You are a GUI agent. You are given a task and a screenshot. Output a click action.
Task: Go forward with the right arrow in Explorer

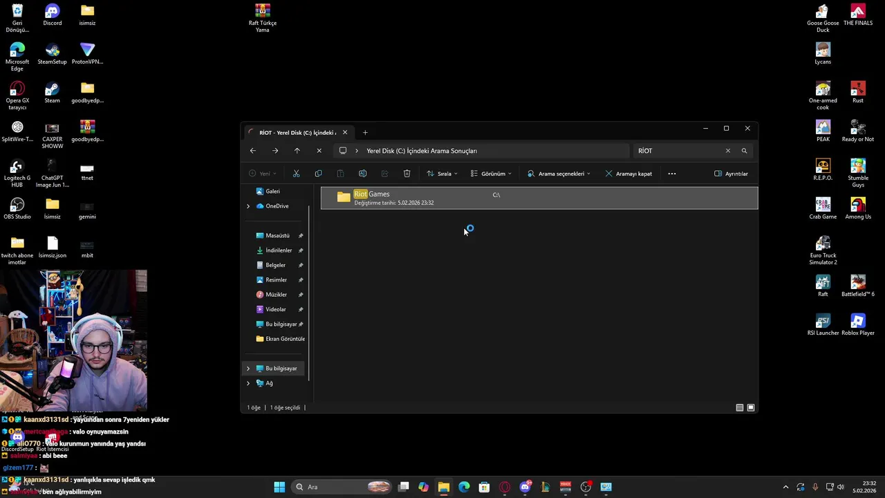pyautogui.click(x=275, y=151)
